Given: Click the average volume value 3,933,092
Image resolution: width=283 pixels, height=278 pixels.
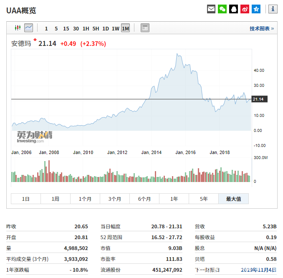Looking at the screenshot, I should (x=76, y=259).
